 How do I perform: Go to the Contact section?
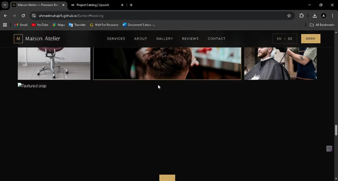tap(217, 39)
